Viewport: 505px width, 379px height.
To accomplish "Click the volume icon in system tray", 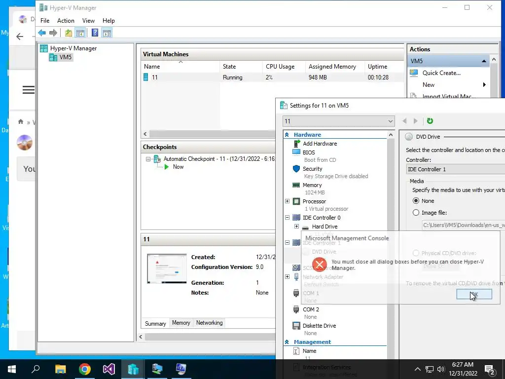I will (441, 369).
